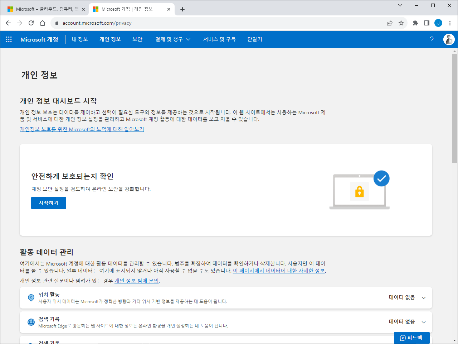Click the 안전하게 보호되는지 확인 heading

pos(72,176)
